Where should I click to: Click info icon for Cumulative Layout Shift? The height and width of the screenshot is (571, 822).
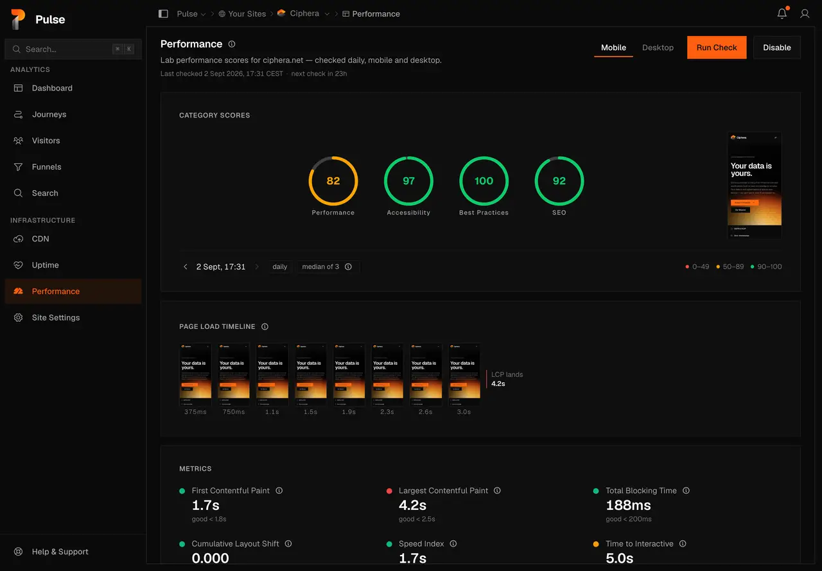[x=288, y=544]
